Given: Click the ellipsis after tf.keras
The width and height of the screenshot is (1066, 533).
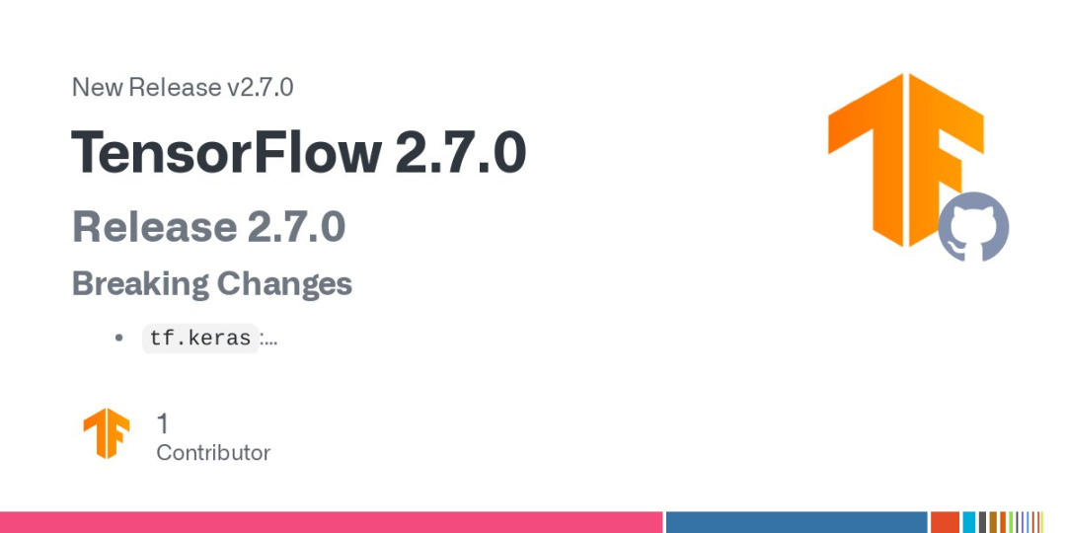Looking at the screenshot, I should click(268, 340).
